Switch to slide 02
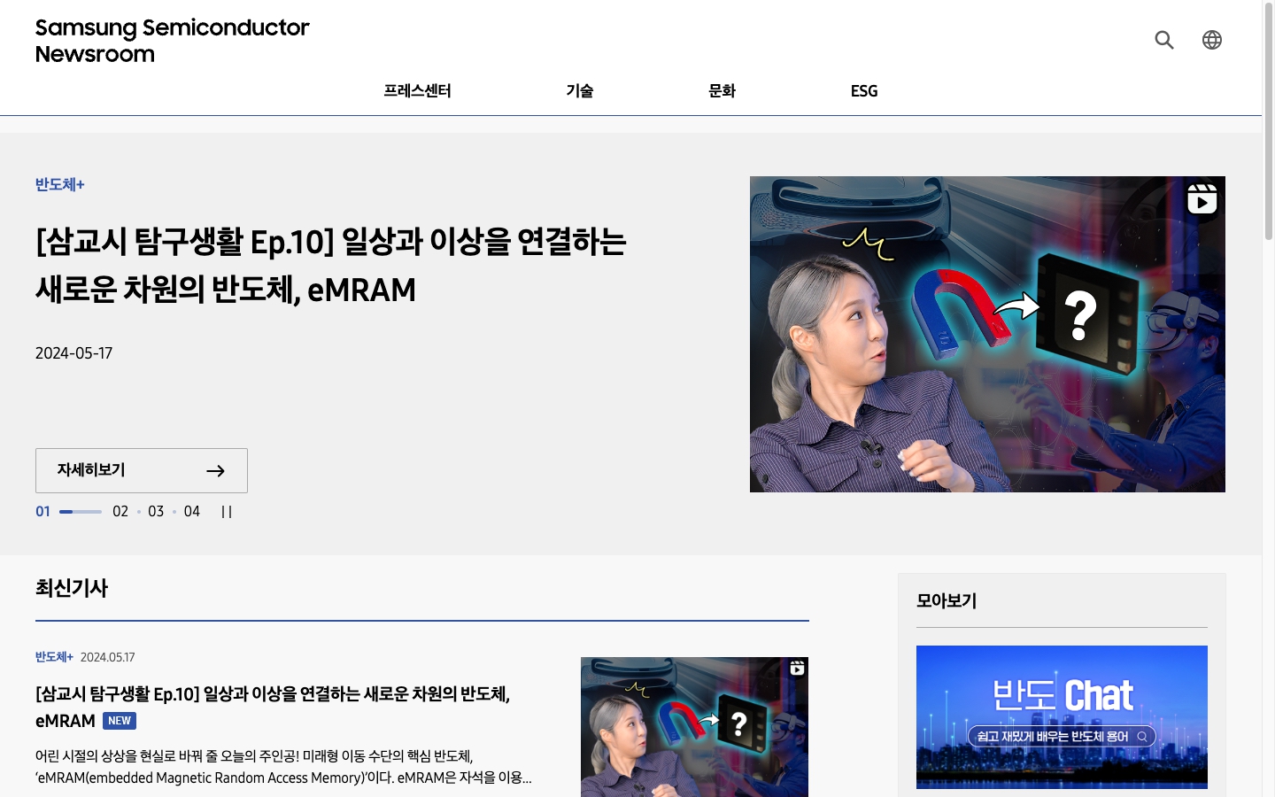The width and height of the screenshot is (1275, 797). (x=120, y=512)
